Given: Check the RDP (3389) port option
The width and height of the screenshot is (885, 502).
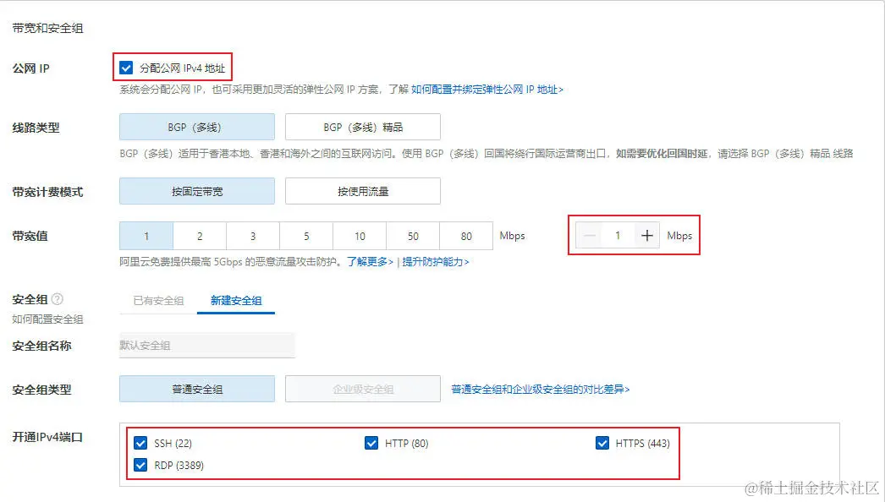Looking at the screenshot, I should click(x=140, y=465).
